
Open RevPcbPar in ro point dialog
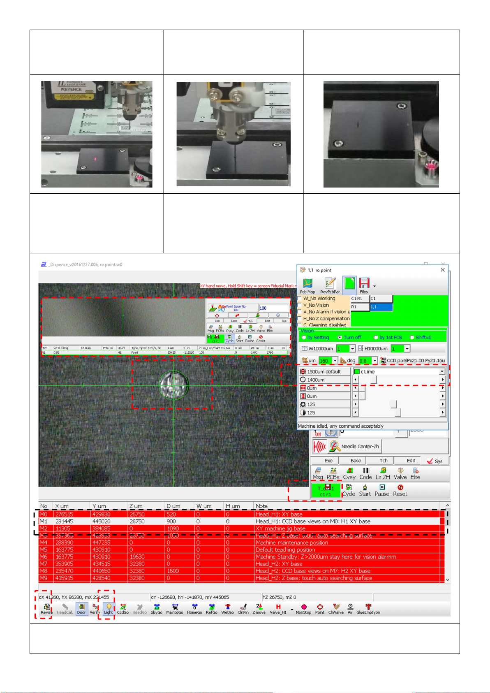(330, 286)
